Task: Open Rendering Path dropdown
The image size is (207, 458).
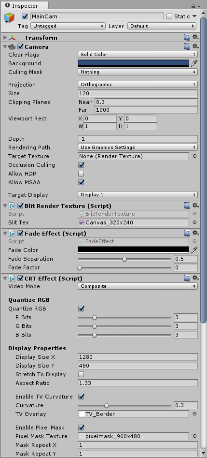Action: [x=138, y=148]
